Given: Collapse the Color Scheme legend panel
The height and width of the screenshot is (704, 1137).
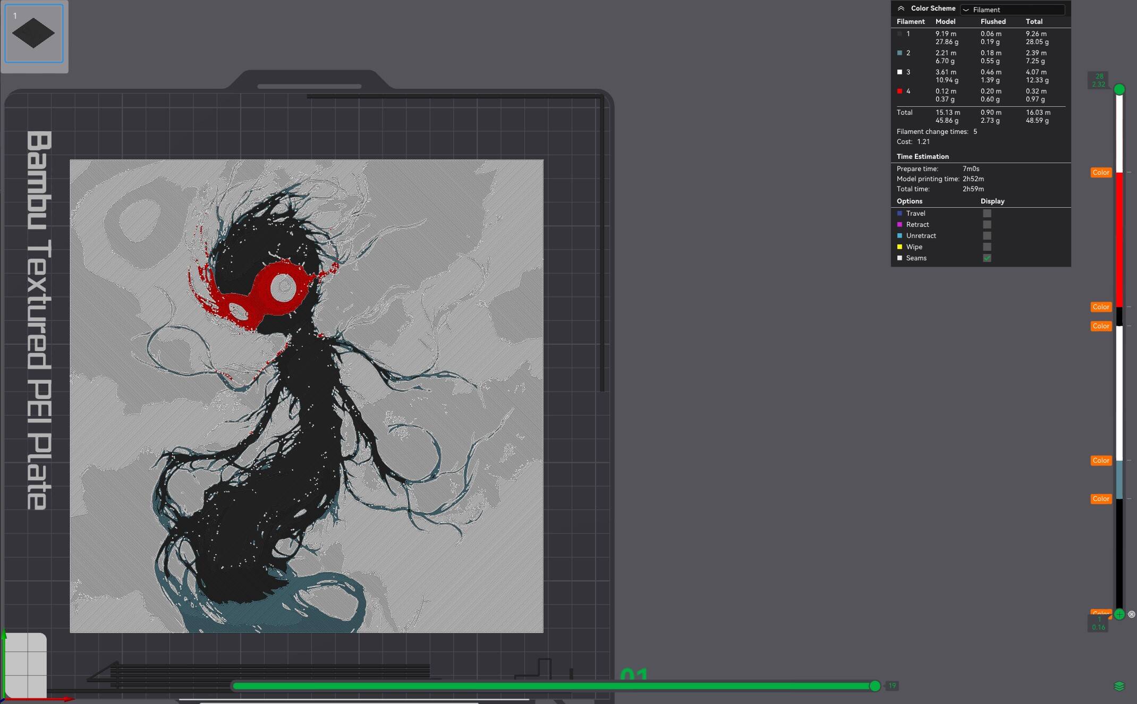Looking at the screenshot, I should click(x=901, y=9).
